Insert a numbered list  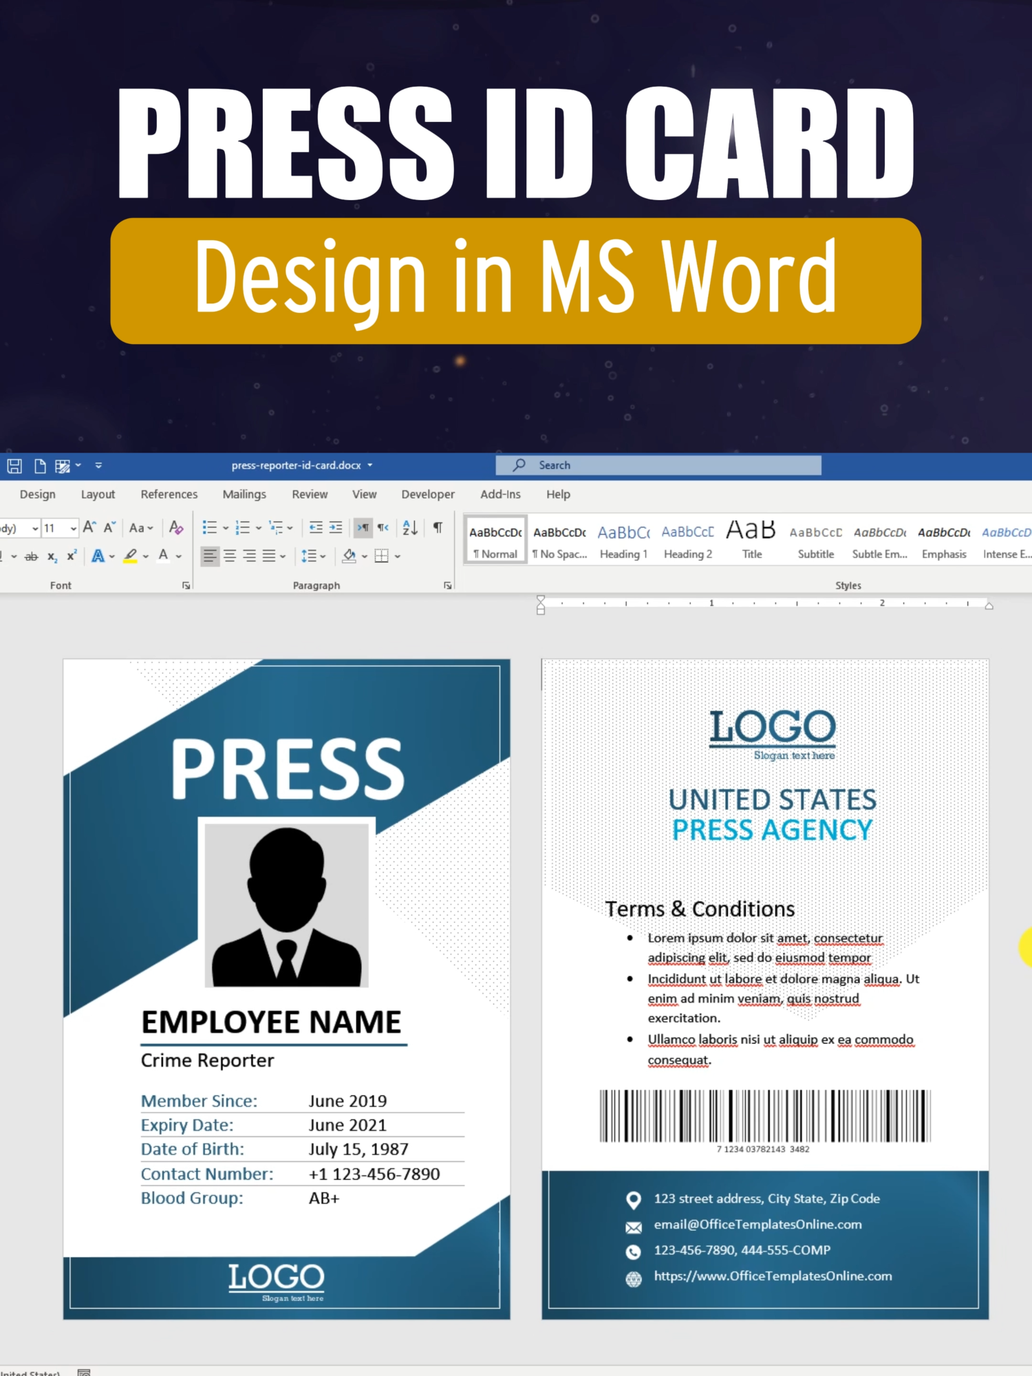[243, 528]
